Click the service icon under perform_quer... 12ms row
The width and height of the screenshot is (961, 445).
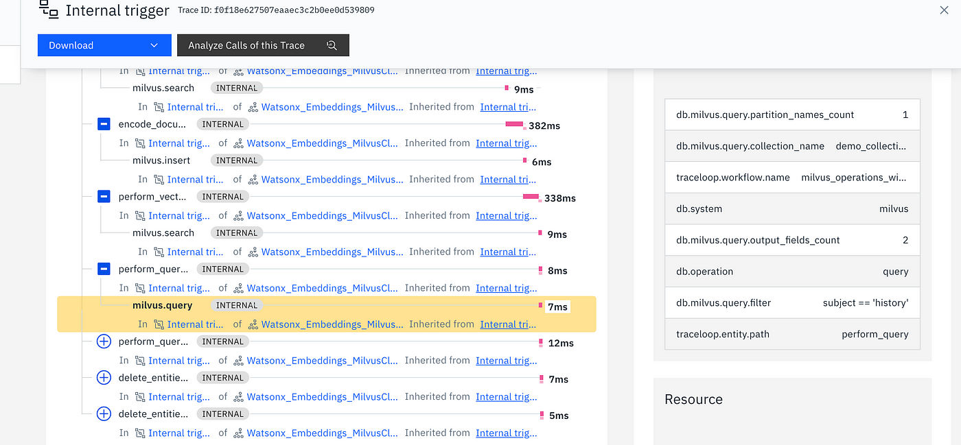(x=238, y=361)
